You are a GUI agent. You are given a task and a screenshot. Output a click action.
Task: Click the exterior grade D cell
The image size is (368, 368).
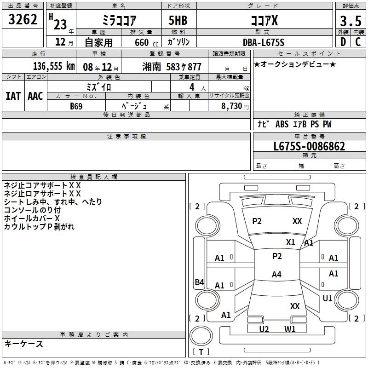pos(342,42)
